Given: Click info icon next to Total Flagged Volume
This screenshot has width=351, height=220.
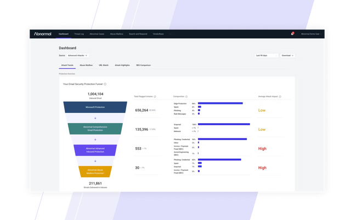Looking at the screenshot, I should point(155,96).
